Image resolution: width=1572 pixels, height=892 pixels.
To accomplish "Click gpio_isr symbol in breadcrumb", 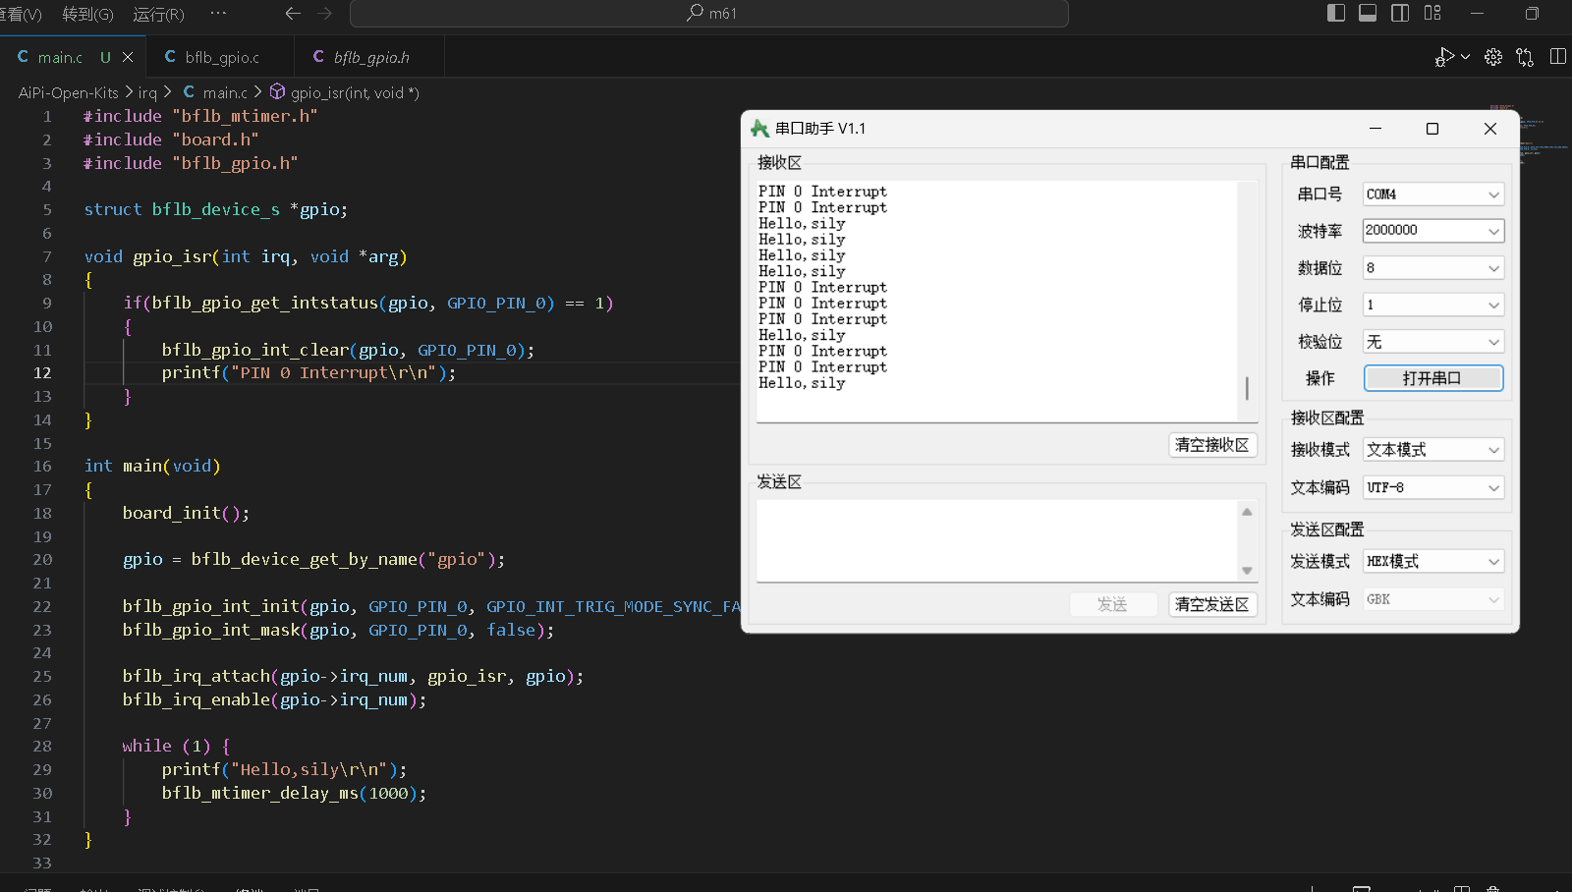I will tap(355, 92).
